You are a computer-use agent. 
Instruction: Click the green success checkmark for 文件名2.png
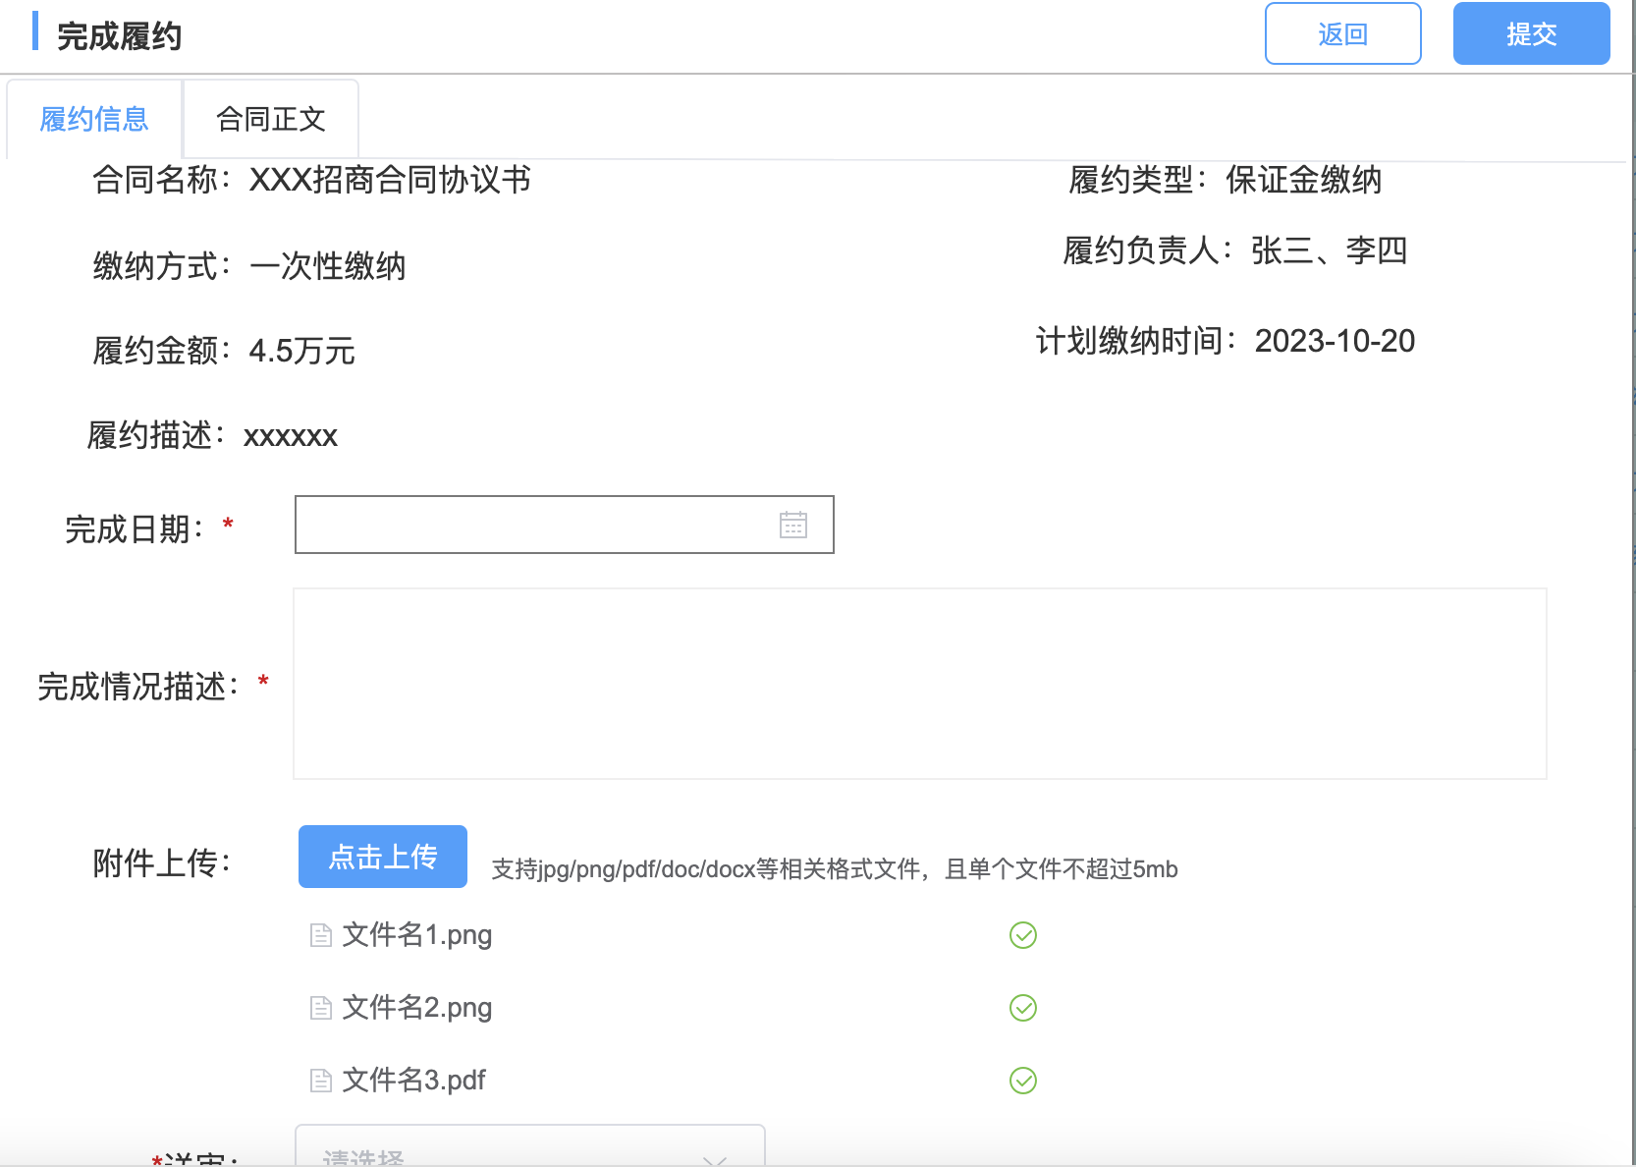pos(1023,1008)
